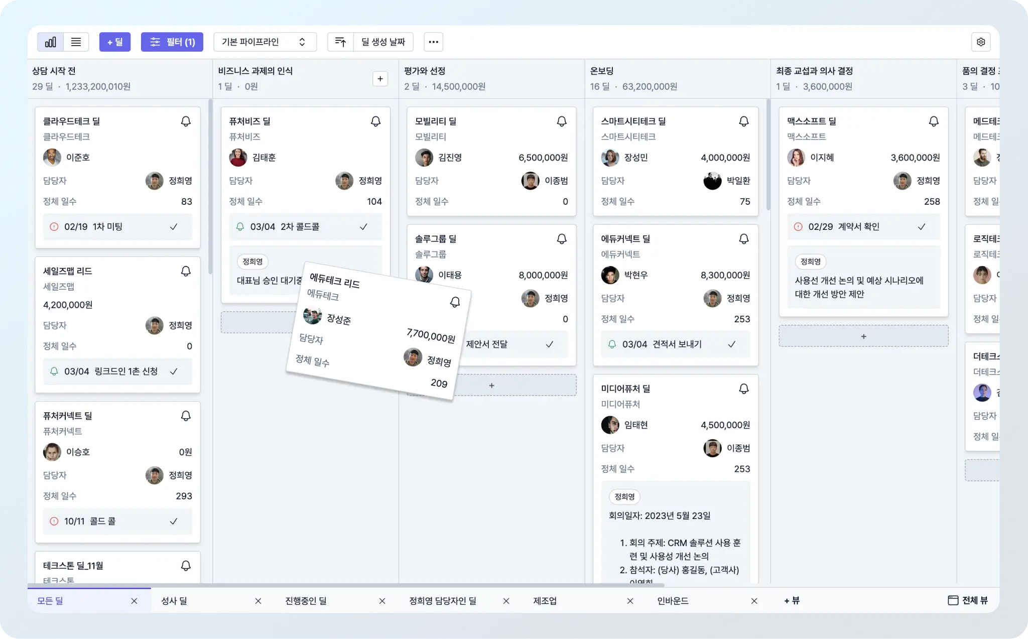The height and width of the screenshot is (639, 1028).
Task: Open the 기본 파이프라인 pipeline dropdown
Action: pos(265,42)
